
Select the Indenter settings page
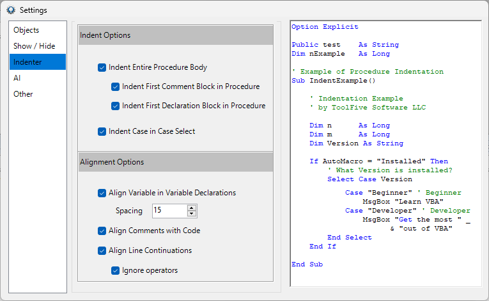pos(38,62)
